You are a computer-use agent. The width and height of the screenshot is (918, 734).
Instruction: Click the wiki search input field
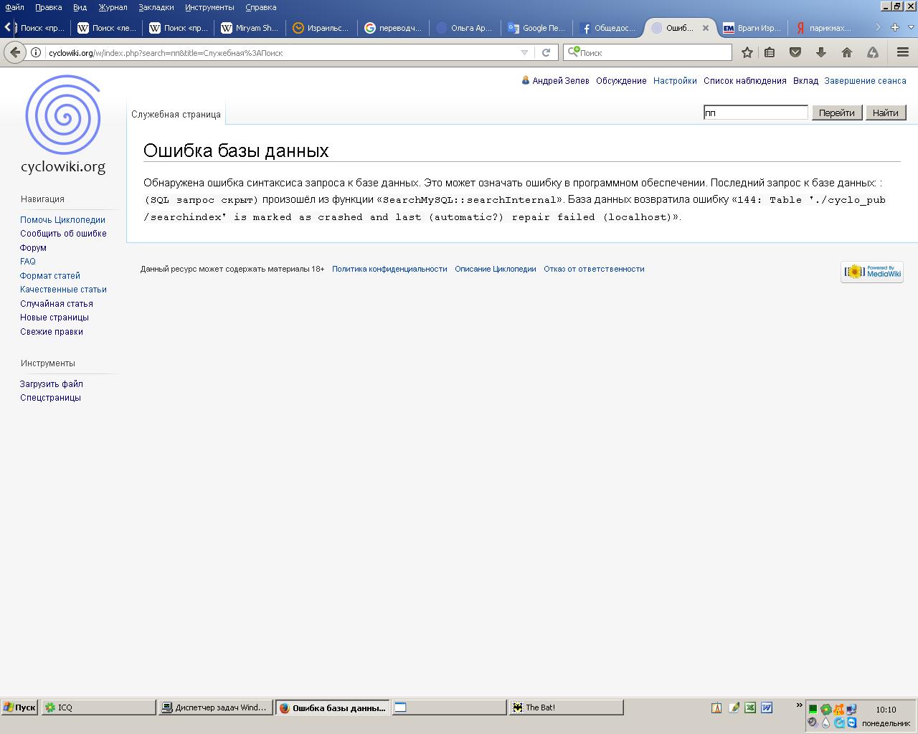(755, 113)
